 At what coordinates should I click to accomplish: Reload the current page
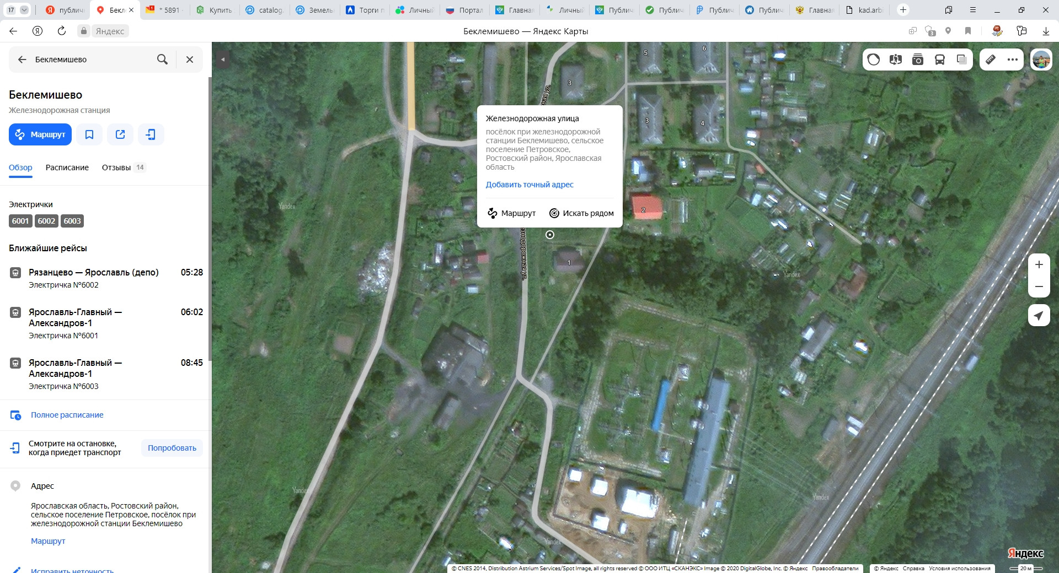point(62,31)
